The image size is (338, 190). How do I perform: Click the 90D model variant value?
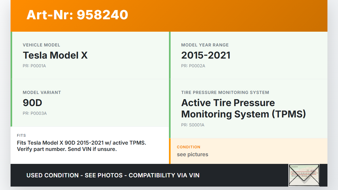coord(32,103)
